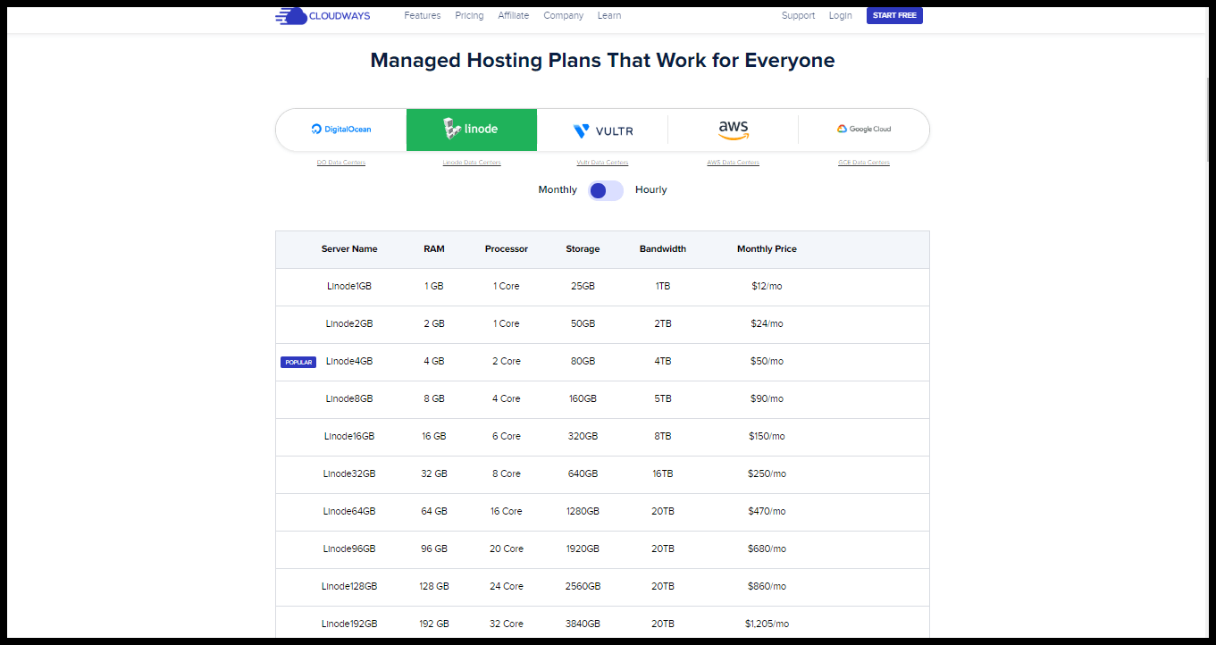Click the $12/mo price
This screenshot has height=645, width=1216.
coord(767,287)
